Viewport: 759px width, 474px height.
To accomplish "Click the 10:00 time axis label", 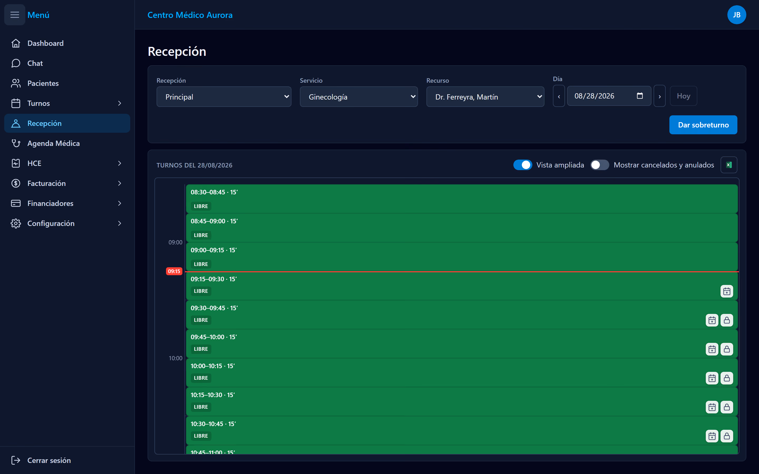I will (x=175, y=358).
